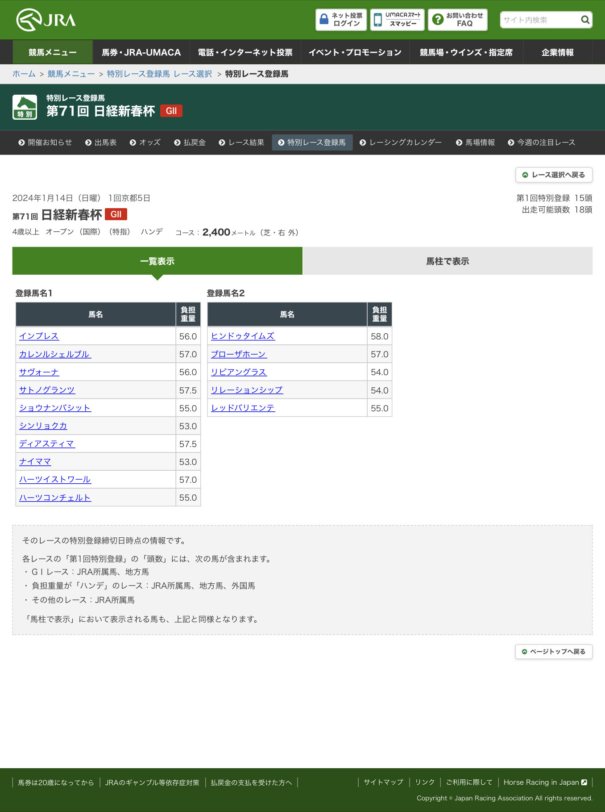Image resolution: width=605 pixels, height=812 pixels.
Task: Open horse サヴォーナ link
Action: point(39,372)
